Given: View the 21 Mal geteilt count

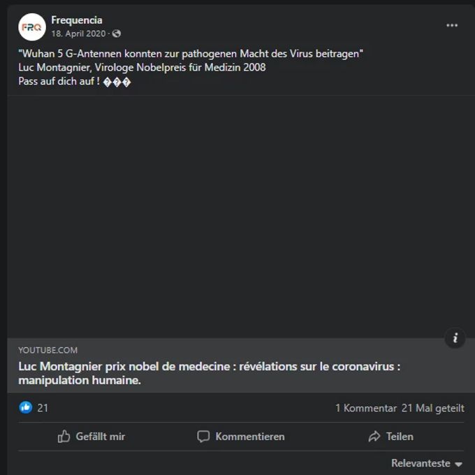Looking at the screenshot, I should click(432, 408).
